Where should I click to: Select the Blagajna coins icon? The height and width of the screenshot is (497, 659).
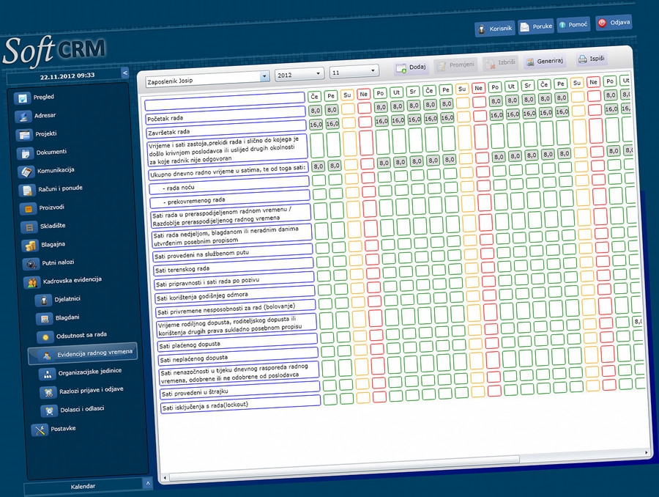31,246
